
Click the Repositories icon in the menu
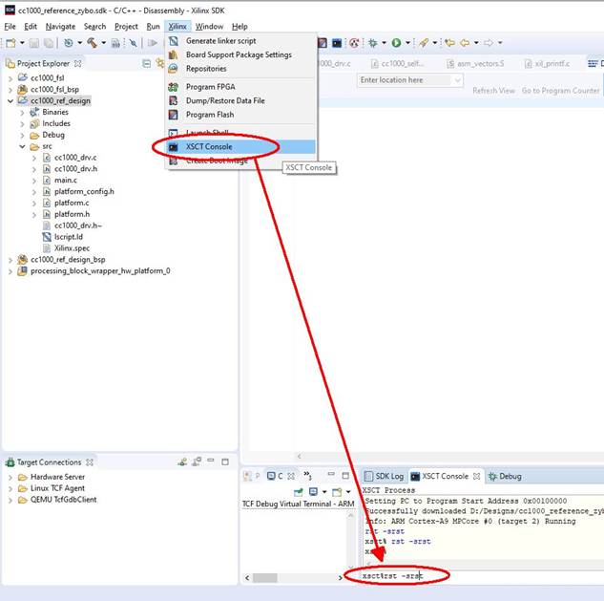(x=174, y=69)
